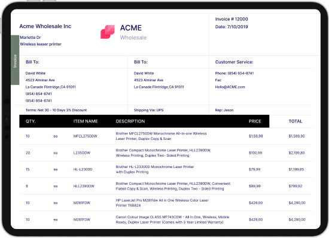Select the 'Acme Wholesale Inc' company heading

pos(45,26)
